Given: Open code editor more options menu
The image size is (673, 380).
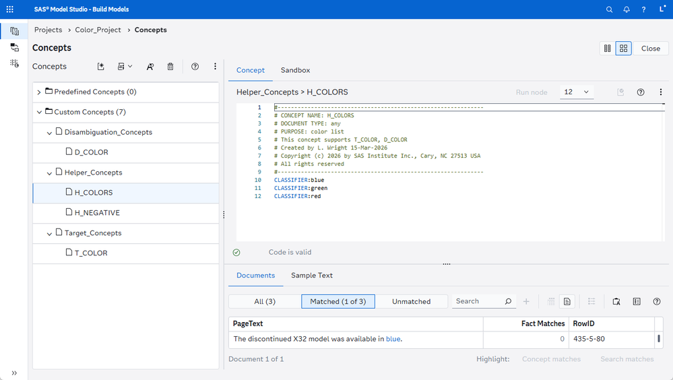Looking at the screenshot, I should [661, 92].
